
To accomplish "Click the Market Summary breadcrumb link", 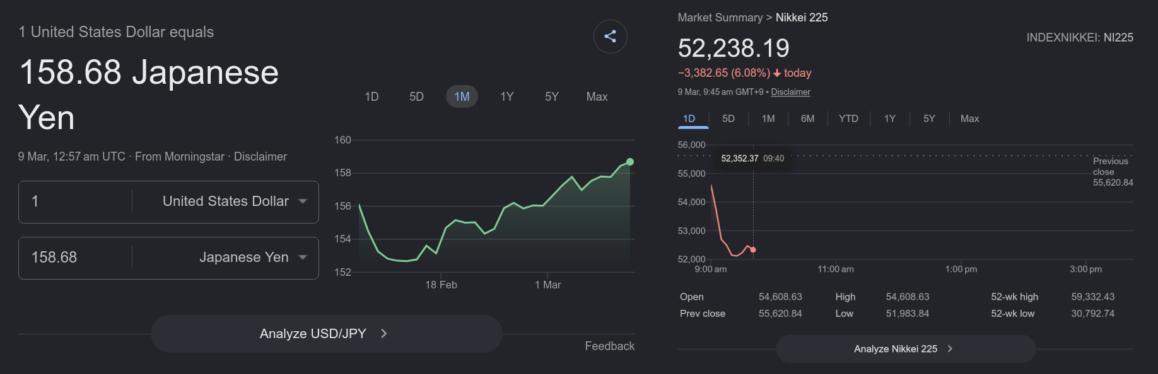I will [720, 18].
